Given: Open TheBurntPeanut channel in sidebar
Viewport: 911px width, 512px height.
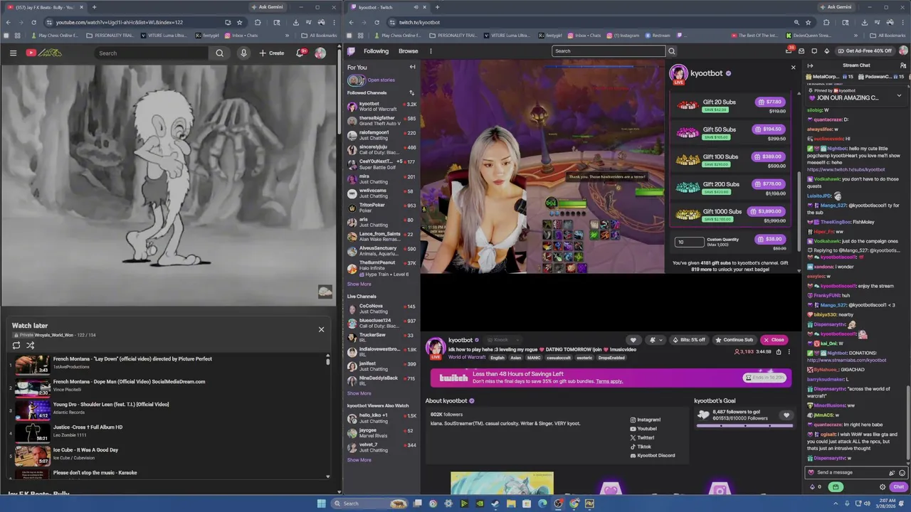Looking at the screenshot, I should tap(382, 268).
